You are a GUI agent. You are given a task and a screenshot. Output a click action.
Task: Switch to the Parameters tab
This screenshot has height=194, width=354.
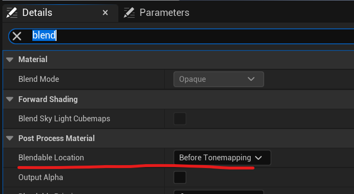click(x=164, y=13)
